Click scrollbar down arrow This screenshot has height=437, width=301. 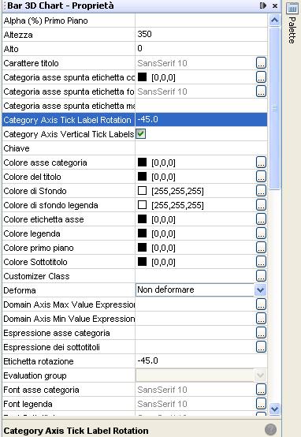pos(274,409)
